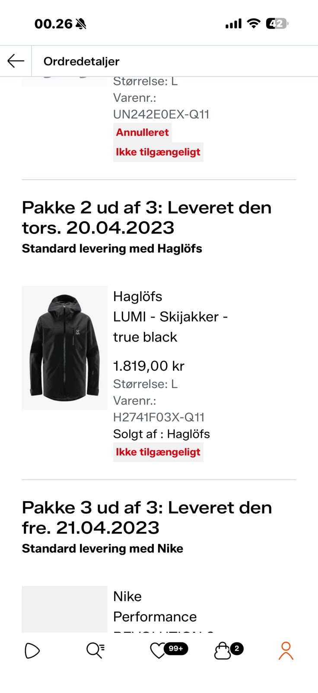Tap the Pakke 2 ud af 3 heading
The image size is (318, 693).
pyautogui.click(x=146, y=217)
